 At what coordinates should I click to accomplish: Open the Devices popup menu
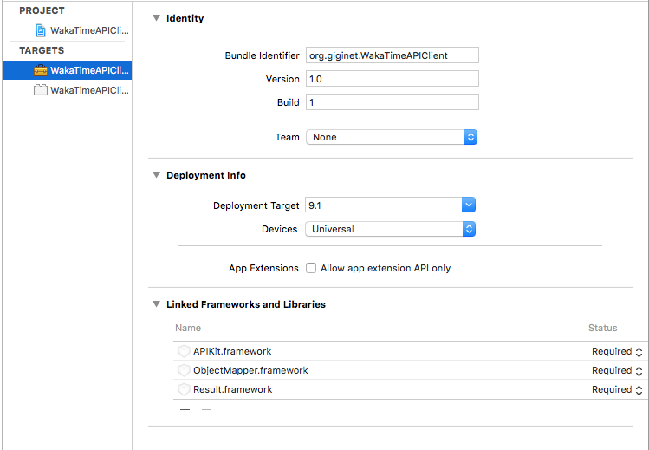coord(390,229)
